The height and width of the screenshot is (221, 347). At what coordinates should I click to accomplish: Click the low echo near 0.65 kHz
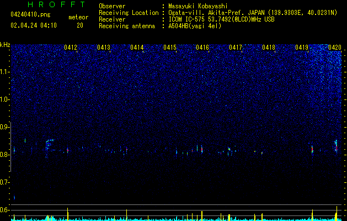point(14,197)
